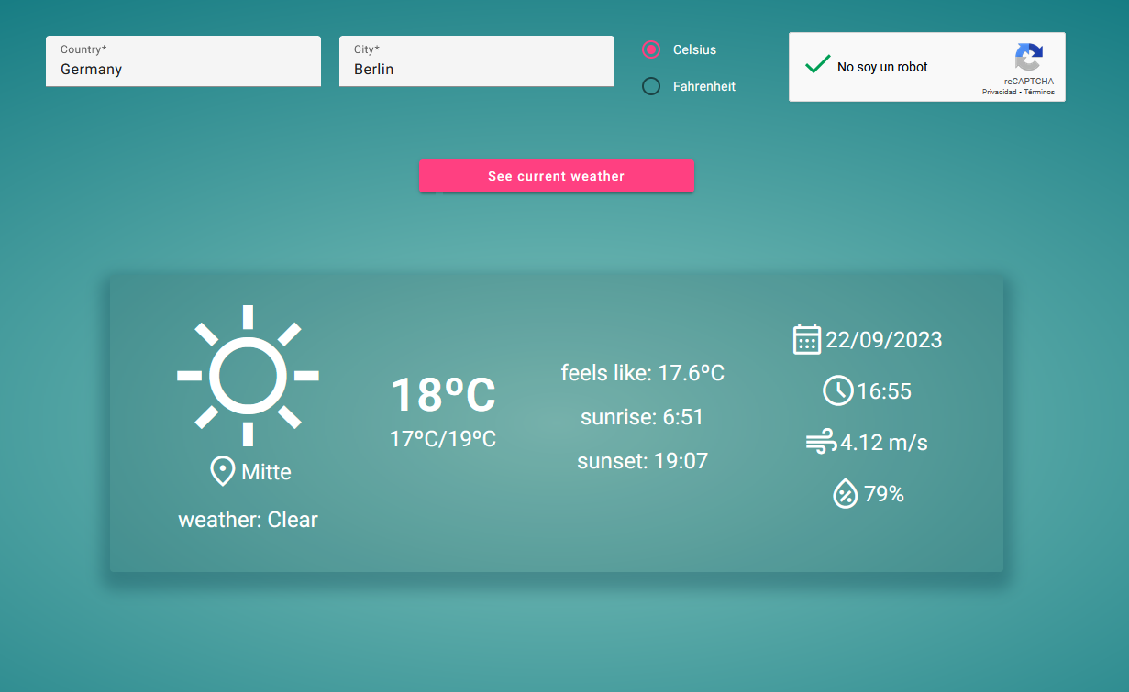1129x692 pixels.
Task: Click the weather: Clear label
Action: [x=248, y=520]
